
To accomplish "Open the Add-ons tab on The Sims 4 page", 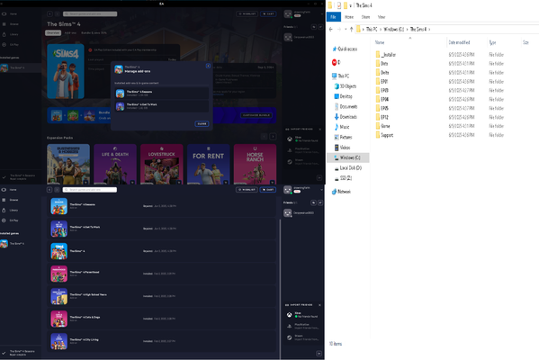I will point(70,32).
